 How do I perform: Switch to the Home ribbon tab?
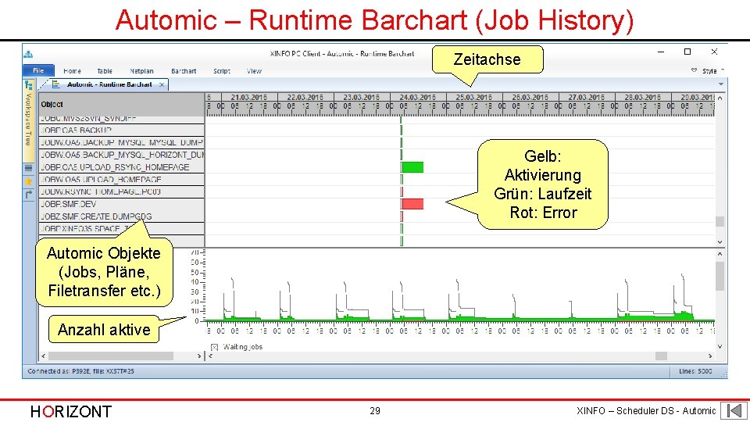point(72,71)
